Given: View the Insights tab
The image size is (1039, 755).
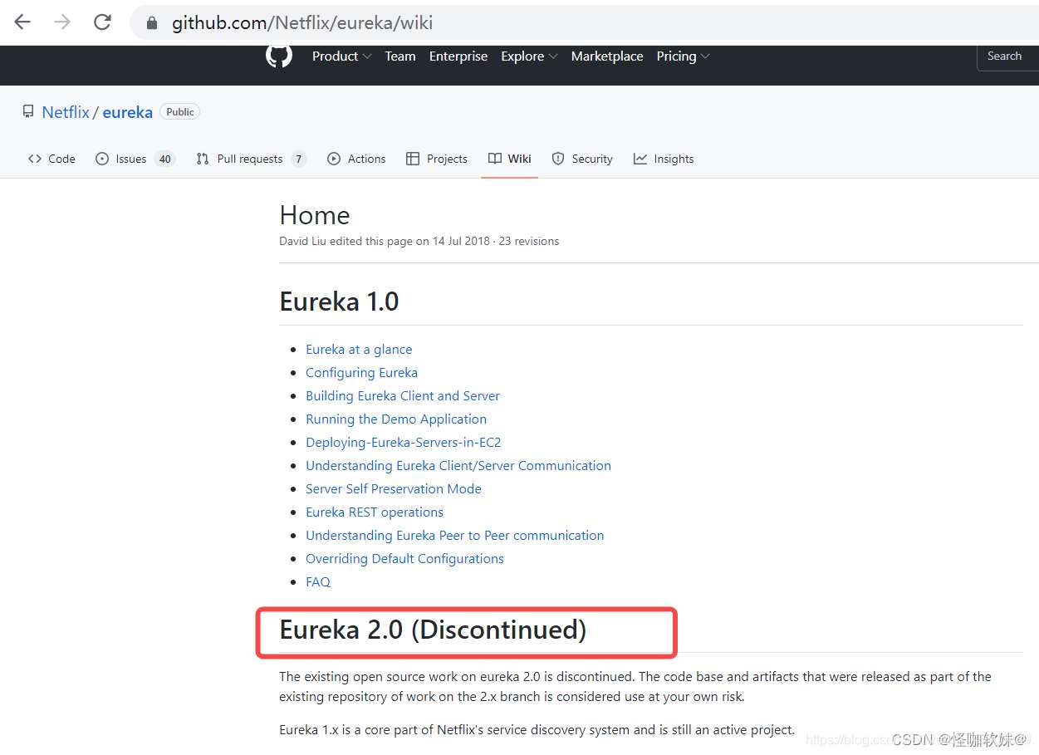Looking at the screenshot, I should click(x=664, y=159).
